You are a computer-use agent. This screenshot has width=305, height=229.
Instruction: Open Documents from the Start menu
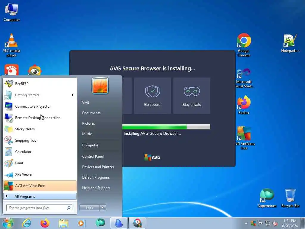(x=91, y=113)
